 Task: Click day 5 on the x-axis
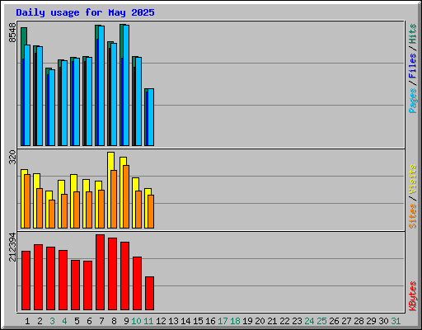(x=77, y=321)
